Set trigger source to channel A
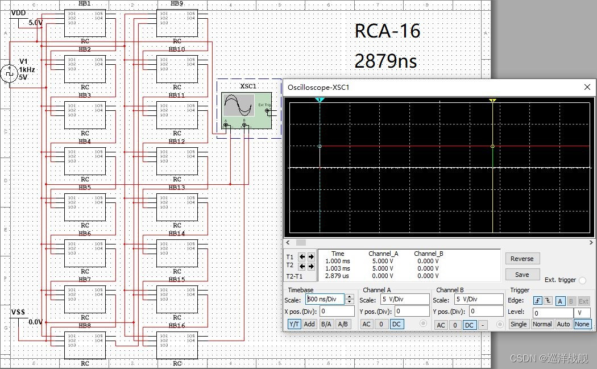The width and height of the screenshot is (597, 369). pyautogui.click(x=560, y=301)
